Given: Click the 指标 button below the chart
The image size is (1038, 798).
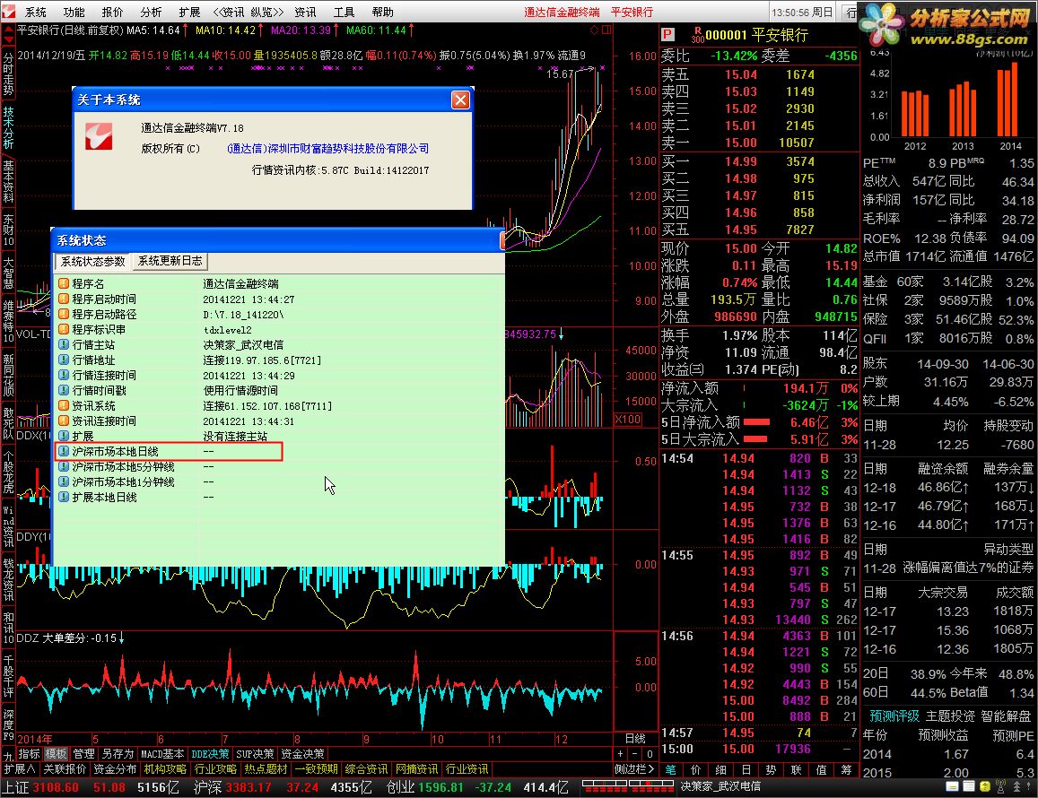Looking at the screenshot, I should 29,754.
